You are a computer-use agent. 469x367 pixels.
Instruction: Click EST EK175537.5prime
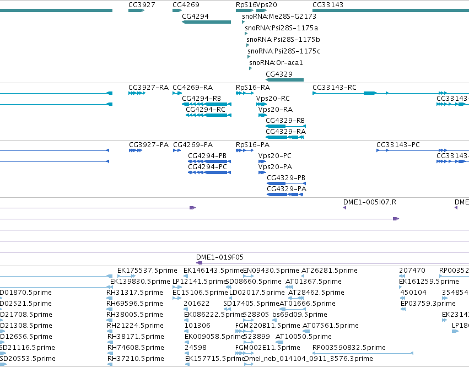pyautogui.click(x=147, y=271)
